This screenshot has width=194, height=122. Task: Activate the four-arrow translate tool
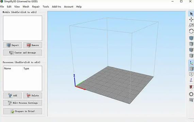coord(191,20)
